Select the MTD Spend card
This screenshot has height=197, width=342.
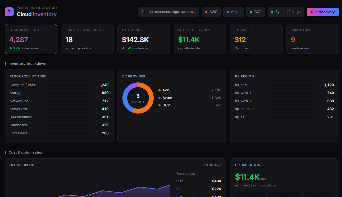pyautogui.click(x=144, y=39)
